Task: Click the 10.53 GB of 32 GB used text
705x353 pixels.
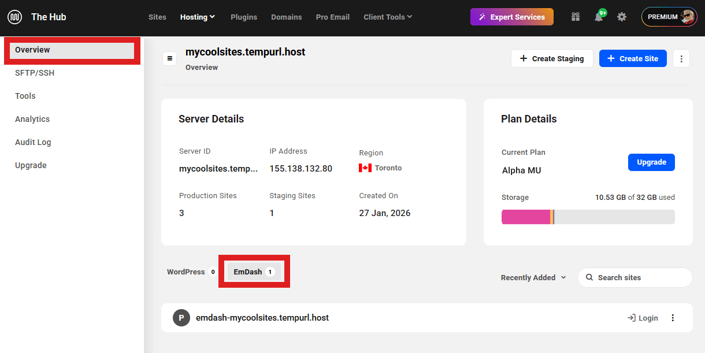Action: point(635,197)
